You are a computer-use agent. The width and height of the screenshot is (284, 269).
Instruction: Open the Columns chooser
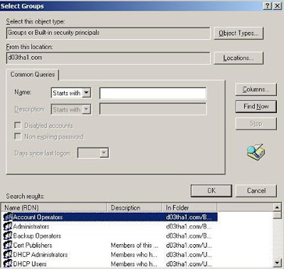click(256, 89)
